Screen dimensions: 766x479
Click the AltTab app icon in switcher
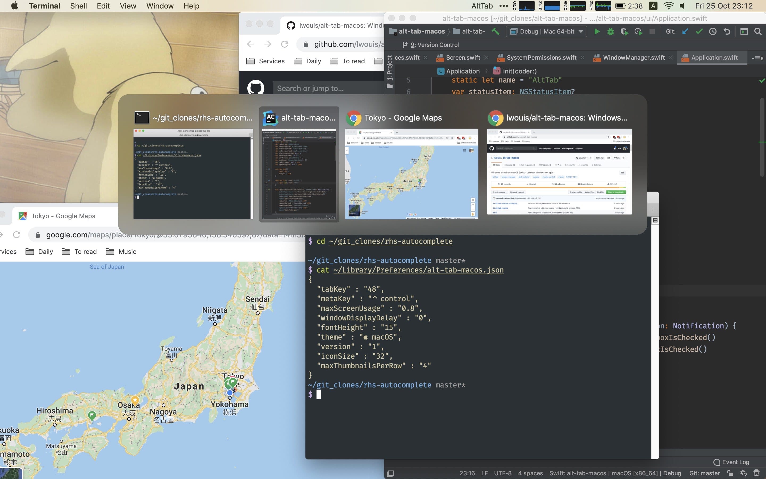coord(270,118)
